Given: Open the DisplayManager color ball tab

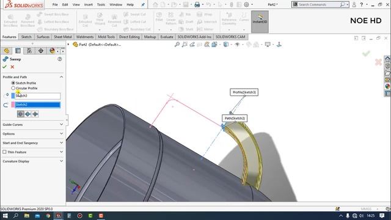Looking at the screenshot, I should 52,51.
